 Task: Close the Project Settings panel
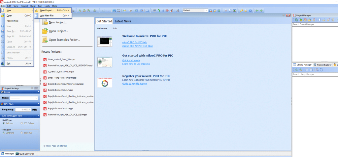(36, 88)
